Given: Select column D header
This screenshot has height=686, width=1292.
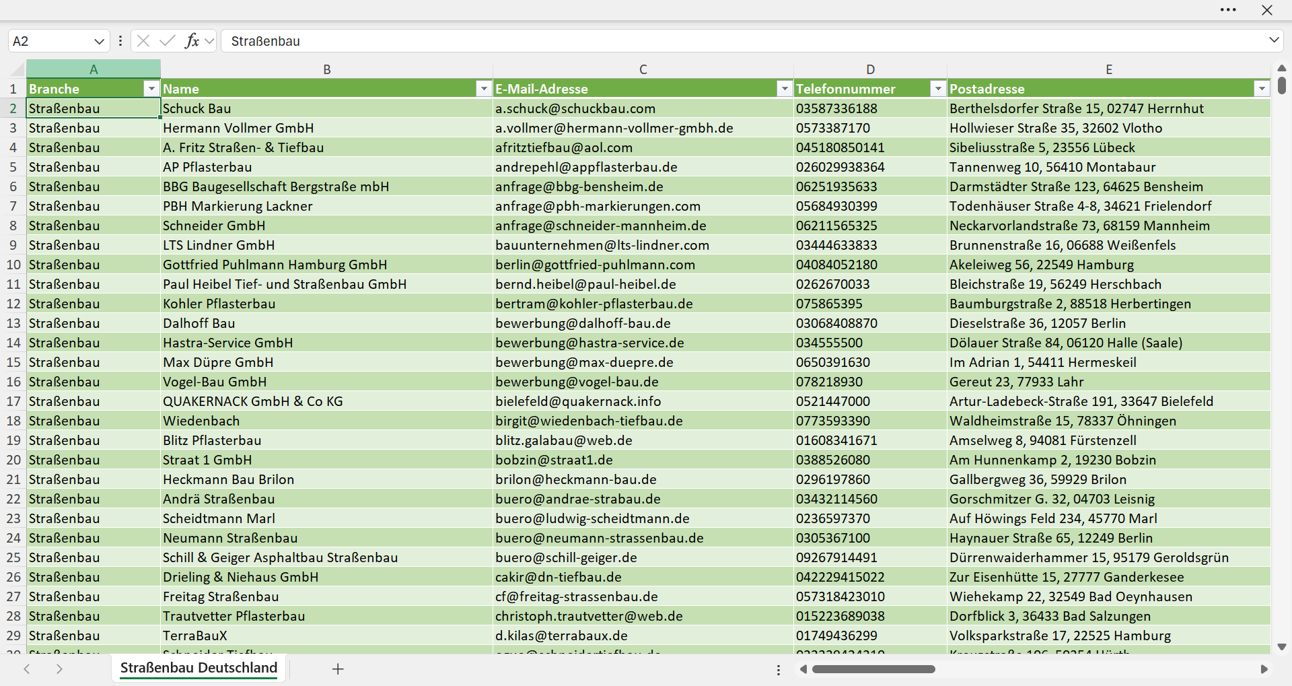Looking at the screenshot, I should point(871,69).
